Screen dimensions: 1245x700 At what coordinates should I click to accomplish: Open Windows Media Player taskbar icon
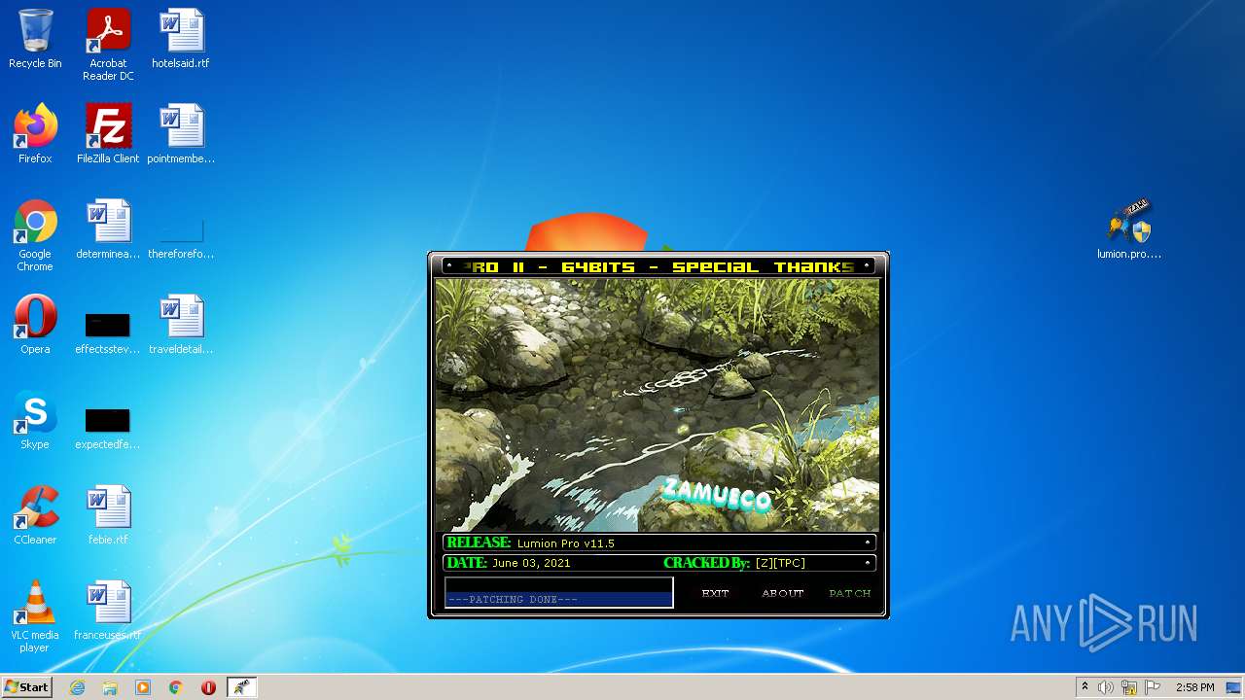point(143,687)
